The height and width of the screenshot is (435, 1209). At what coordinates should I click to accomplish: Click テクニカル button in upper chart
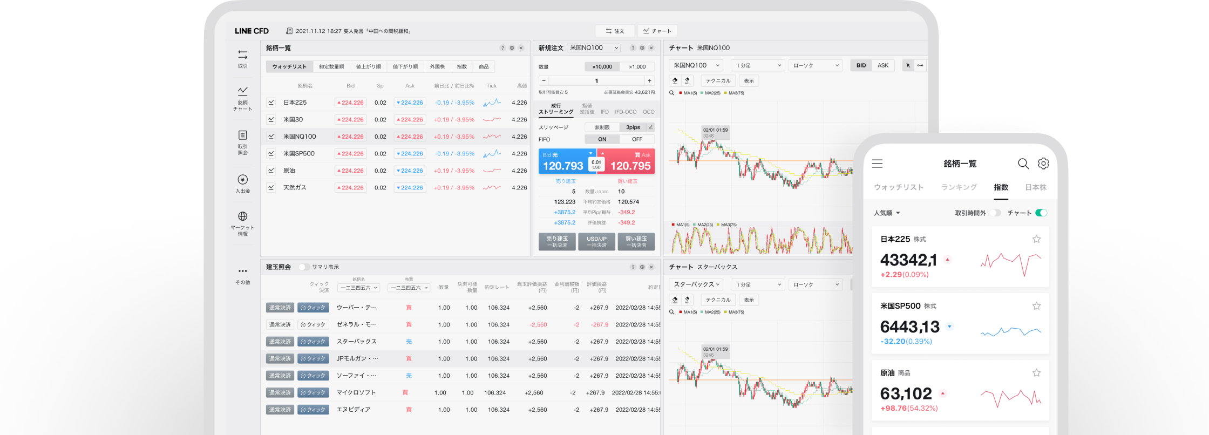coord(718,80)
